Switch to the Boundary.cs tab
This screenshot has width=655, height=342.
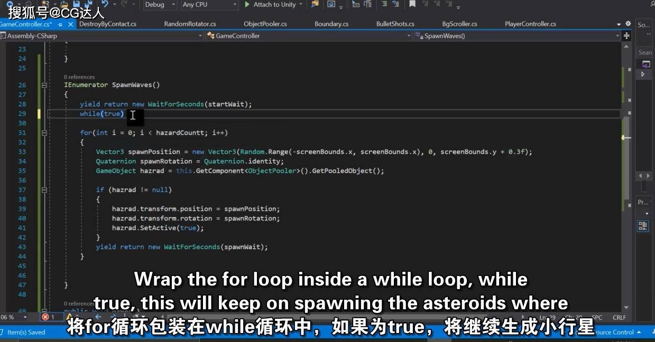click(x=331, y=24)
